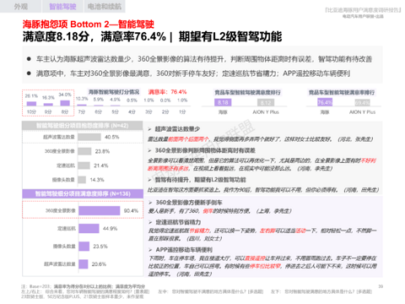Open the 电池和续航 tab
This screenshot has width=405, height=304.
(105, 6)
